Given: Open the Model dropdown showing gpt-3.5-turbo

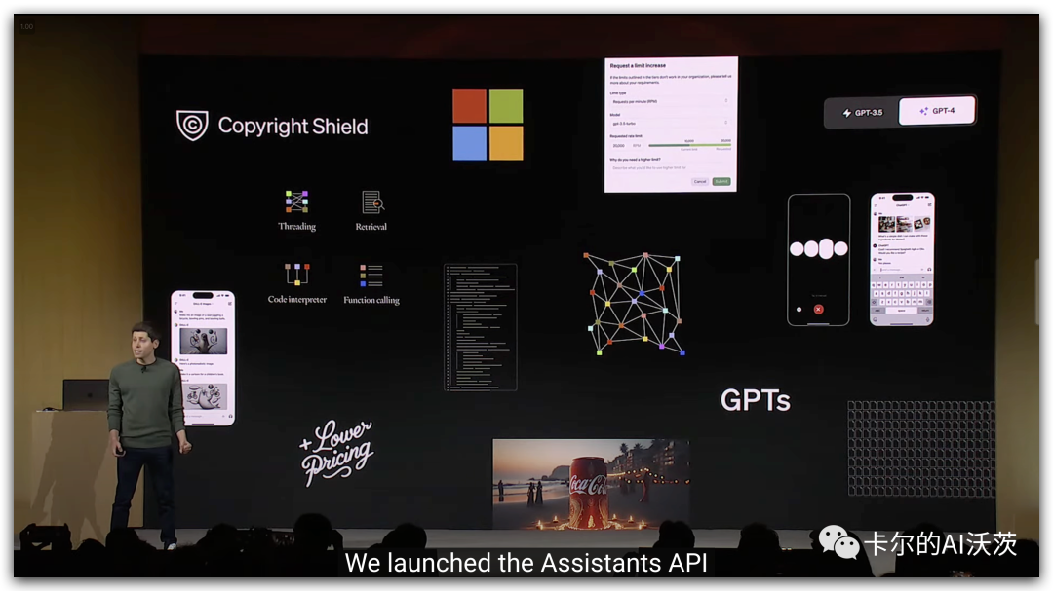Looking at the screenshot, I should coord(670,123).
